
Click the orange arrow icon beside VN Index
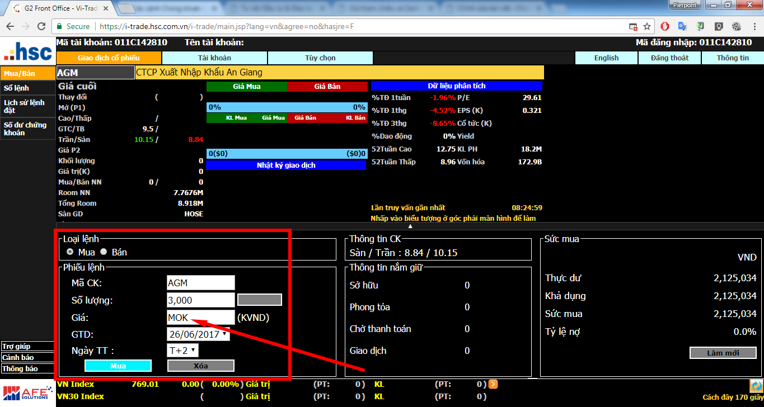[x=493, y=384]
